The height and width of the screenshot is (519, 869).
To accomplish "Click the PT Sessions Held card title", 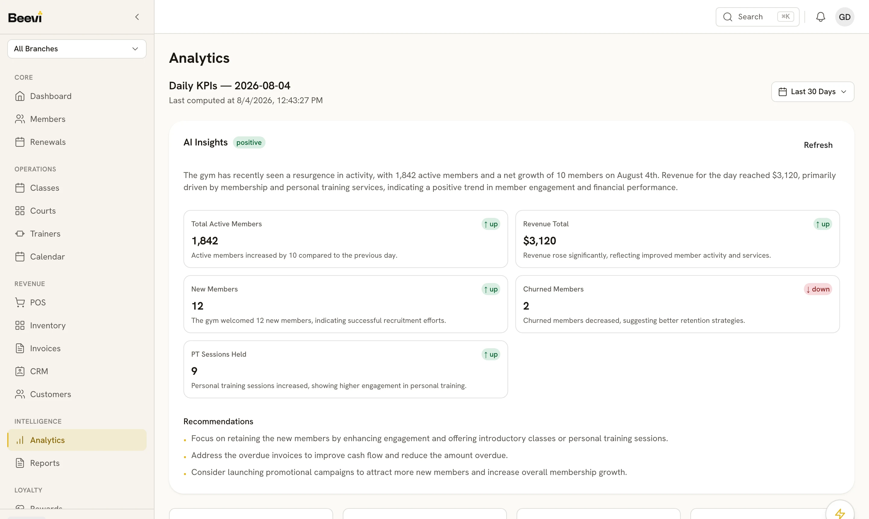I will click(218, 354).
